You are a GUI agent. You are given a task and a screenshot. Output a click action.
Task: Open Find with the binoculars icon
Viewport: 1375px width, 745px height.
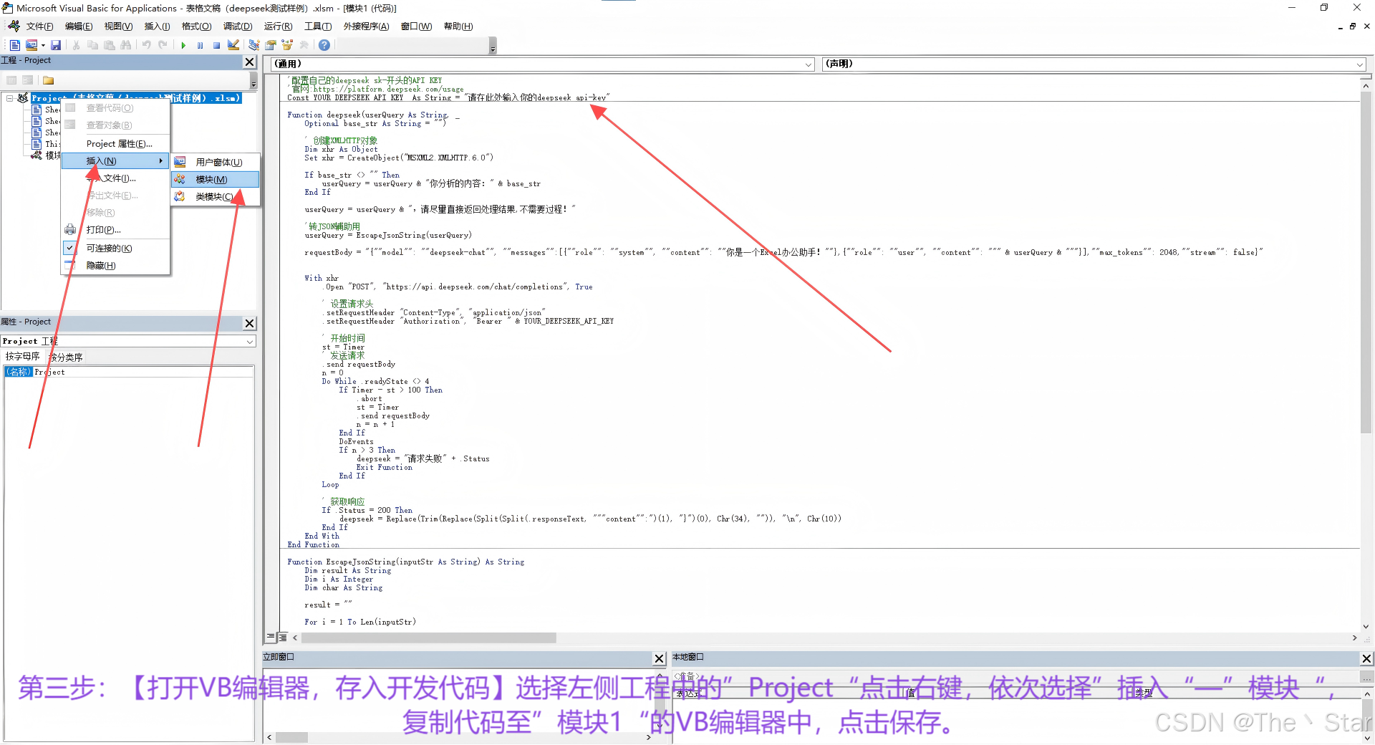tap(126, 45)
